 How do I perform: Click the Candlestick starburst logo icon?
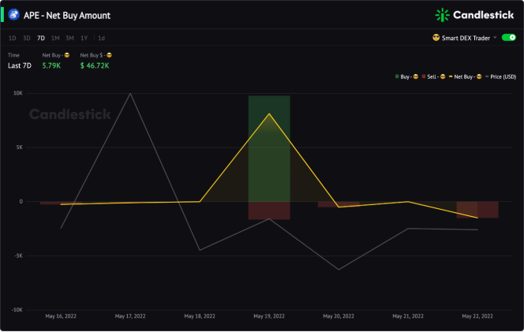pos(442,15)
